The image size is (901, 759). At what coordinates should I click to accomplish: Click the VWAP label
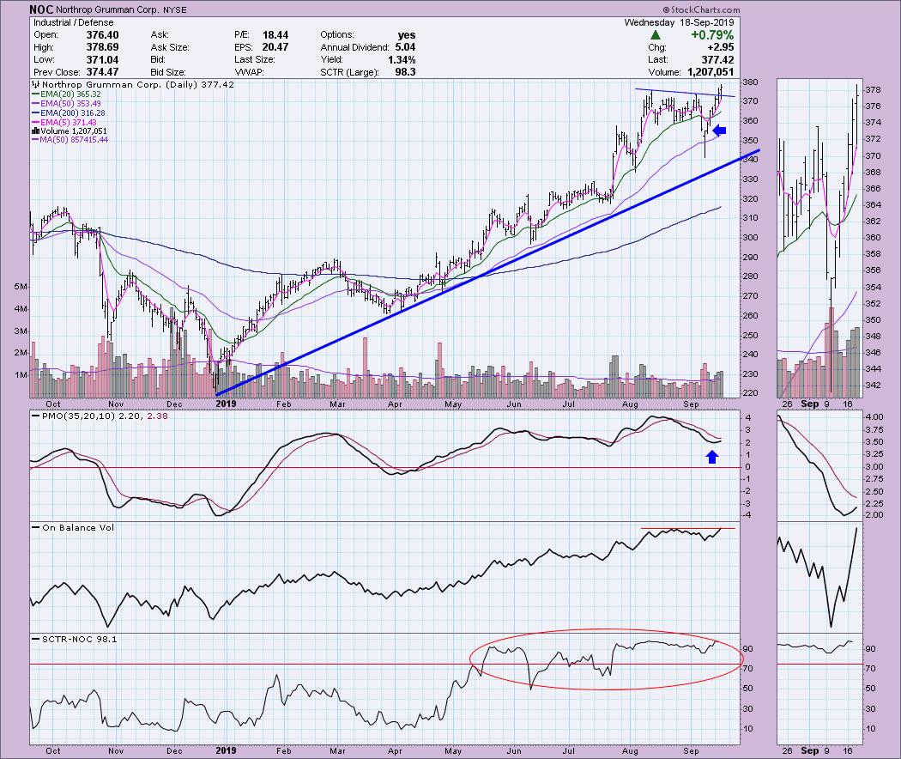pyautogui.click(x=248, y=72)
